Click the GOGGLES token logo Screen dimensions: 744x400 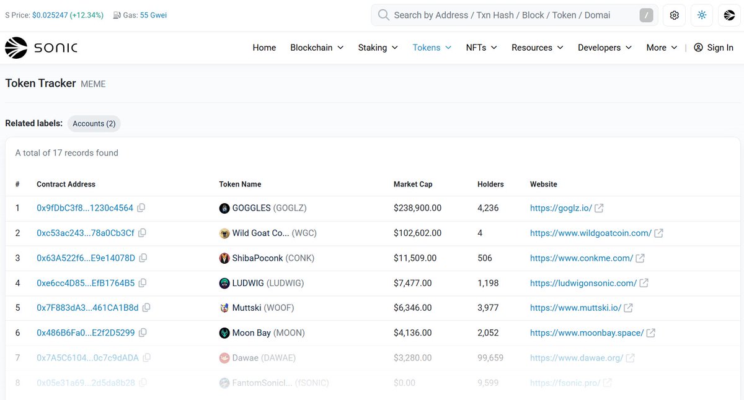(224, 208)
